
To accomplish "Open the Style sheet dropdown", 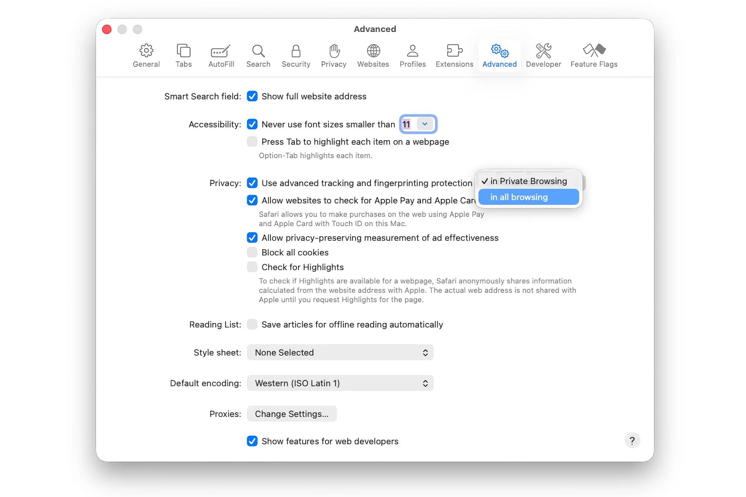I will pyautogui.click(x=340, y=352).
